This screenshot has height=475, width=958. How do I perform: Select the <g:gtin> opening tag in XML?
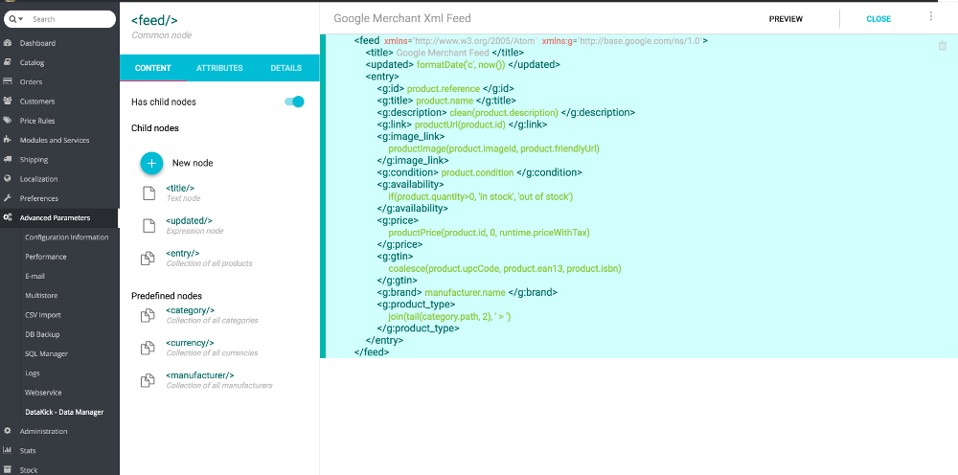(396, 257)
